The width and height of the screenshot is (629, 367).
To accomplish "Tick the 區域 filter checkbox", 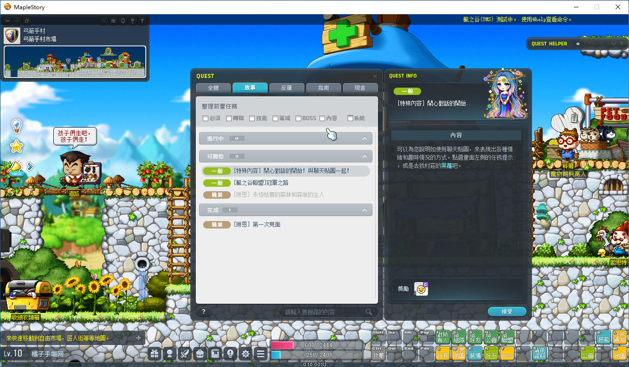I will click(275, 118).
